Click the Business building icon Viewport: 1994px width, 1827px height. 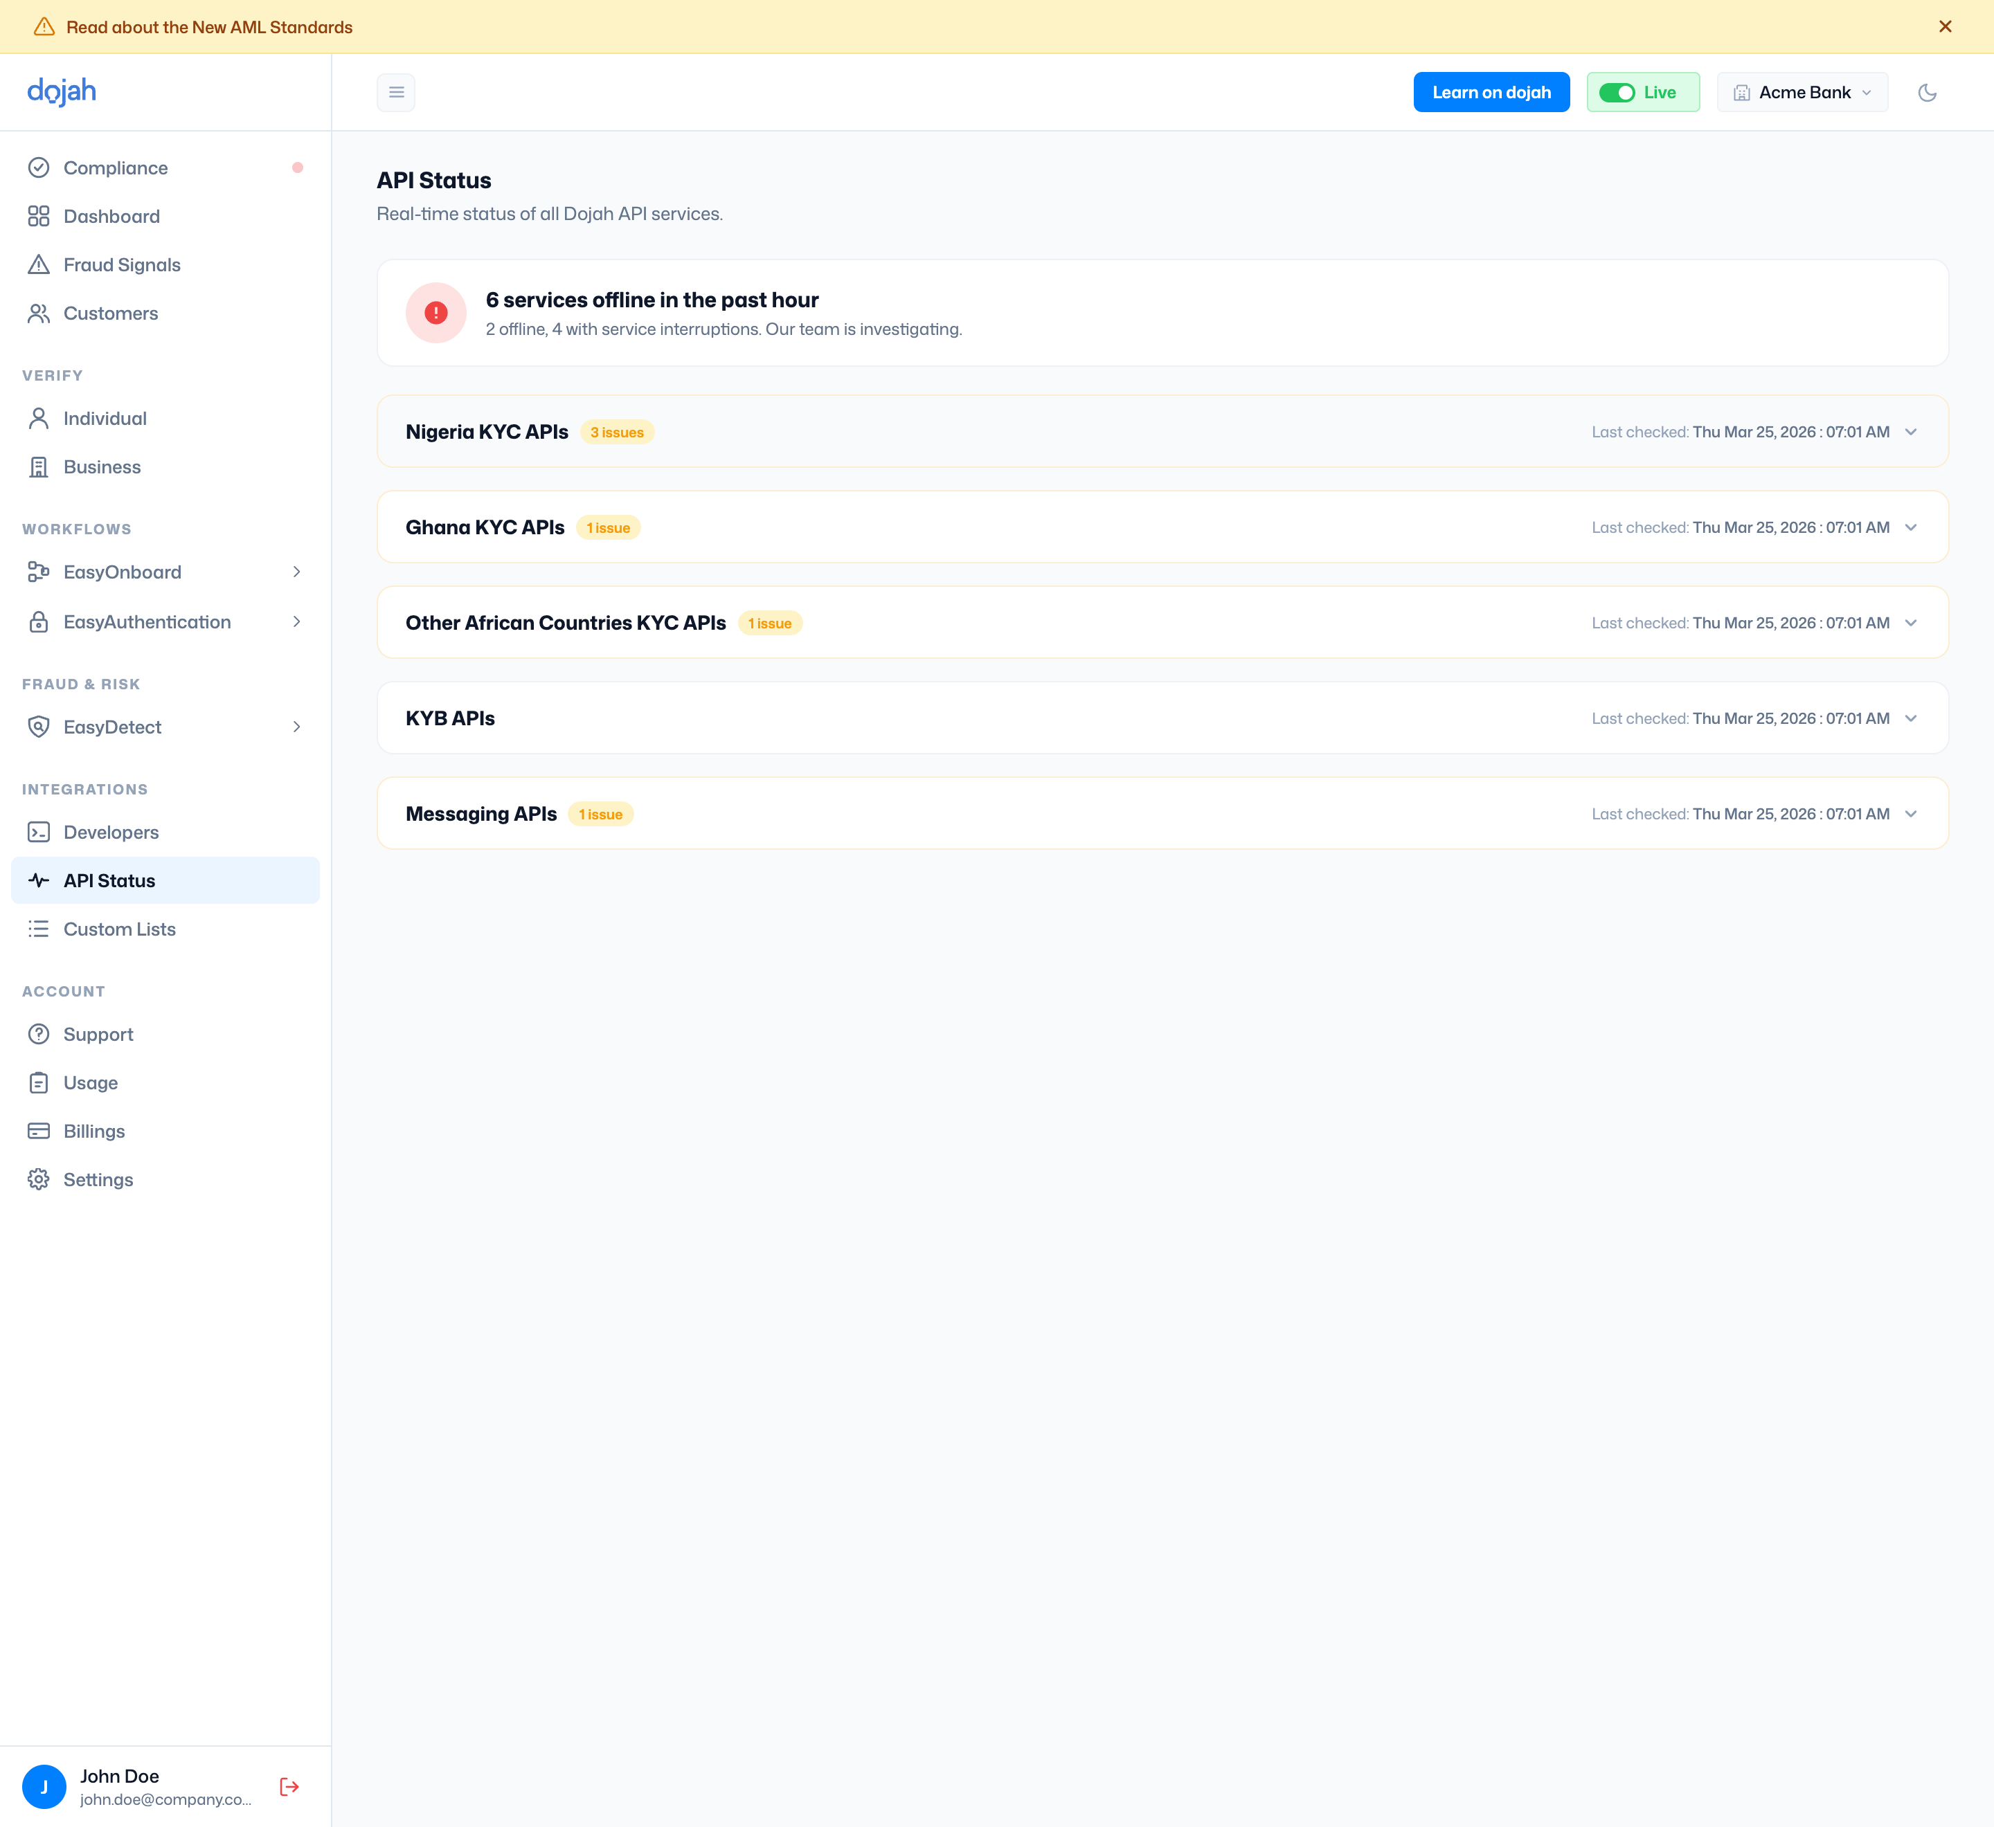[39, 466]
